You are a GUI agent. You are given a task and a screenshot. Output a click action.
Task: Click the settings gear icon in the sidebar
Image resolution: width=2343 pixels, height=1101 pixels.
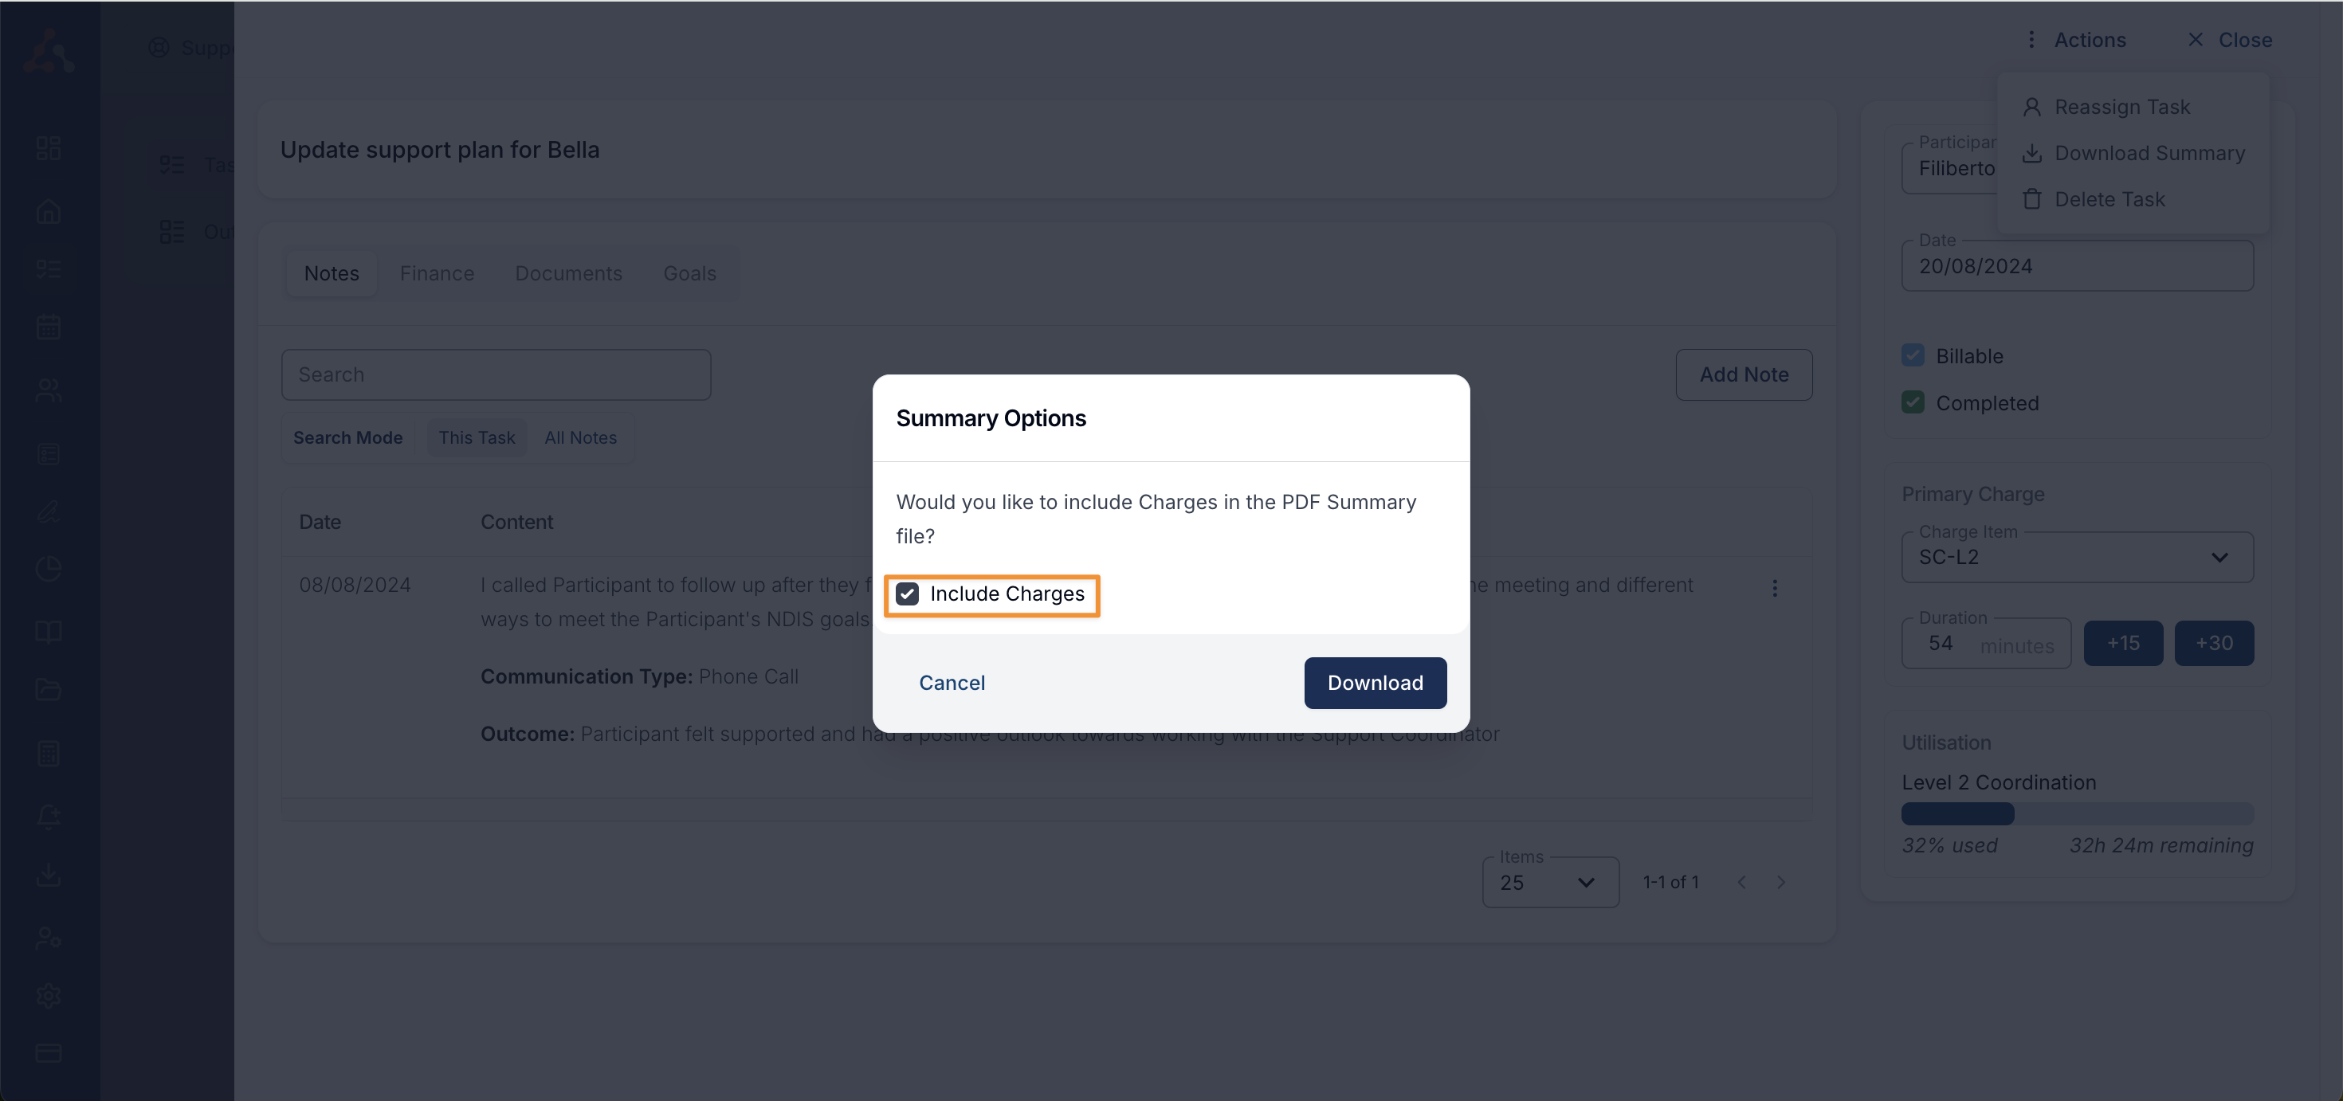point(48,996)
